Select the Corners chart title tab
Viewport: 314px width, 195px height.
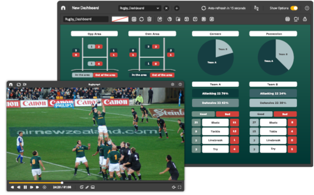[x=215, y=34]
